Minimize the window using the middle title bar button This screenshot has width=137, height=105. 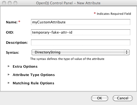[x=10, y=3]
